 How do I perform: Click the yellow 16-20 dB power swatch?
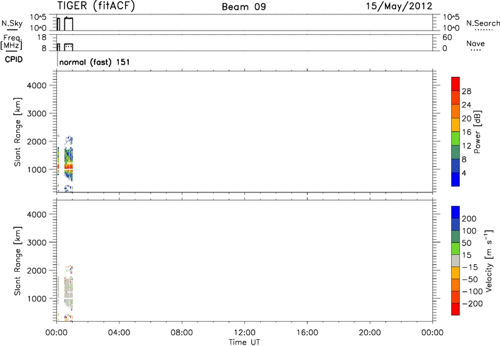pyautogui.click(x=456, y=124)
